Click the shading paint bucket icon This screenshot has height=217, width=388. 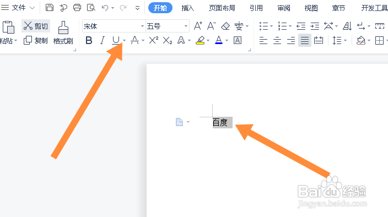point(361,40)
